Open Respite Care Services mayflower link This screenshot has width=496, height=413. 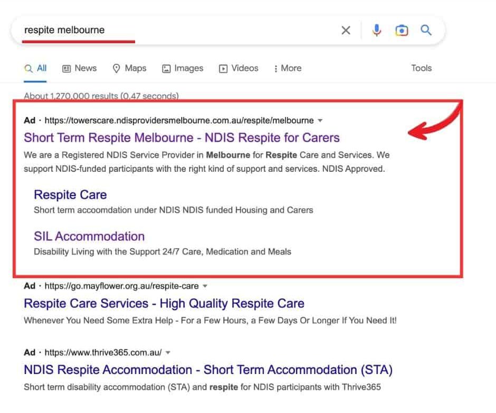point(164,303)
